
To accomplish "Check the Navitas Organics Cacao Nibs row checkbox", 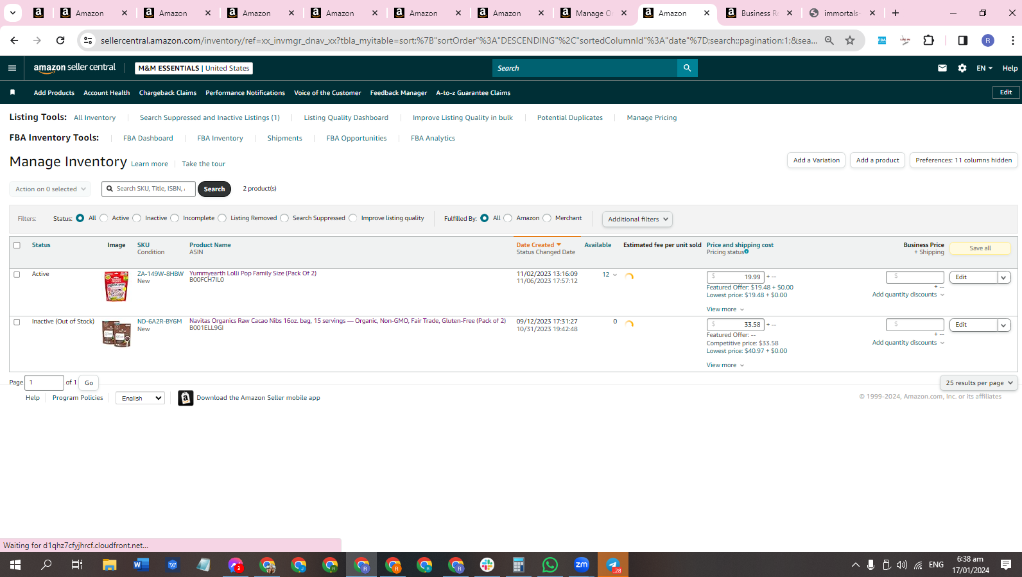I will pos(17,322).
